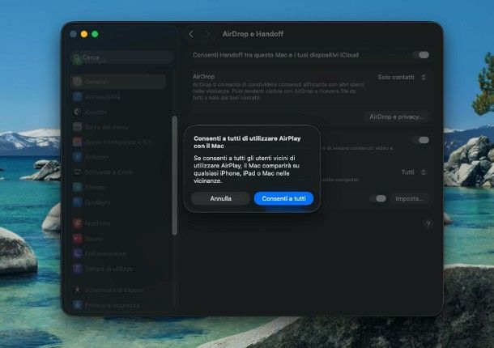Toggle the AirPlay receiver switch

click(x=422, y=140)
